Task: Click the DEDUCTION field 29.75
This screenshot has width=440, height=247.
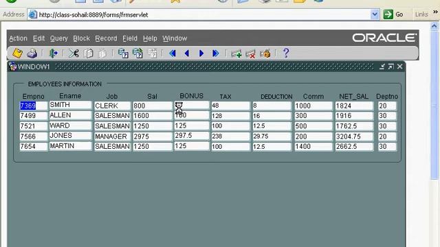Action: [272, 136]
